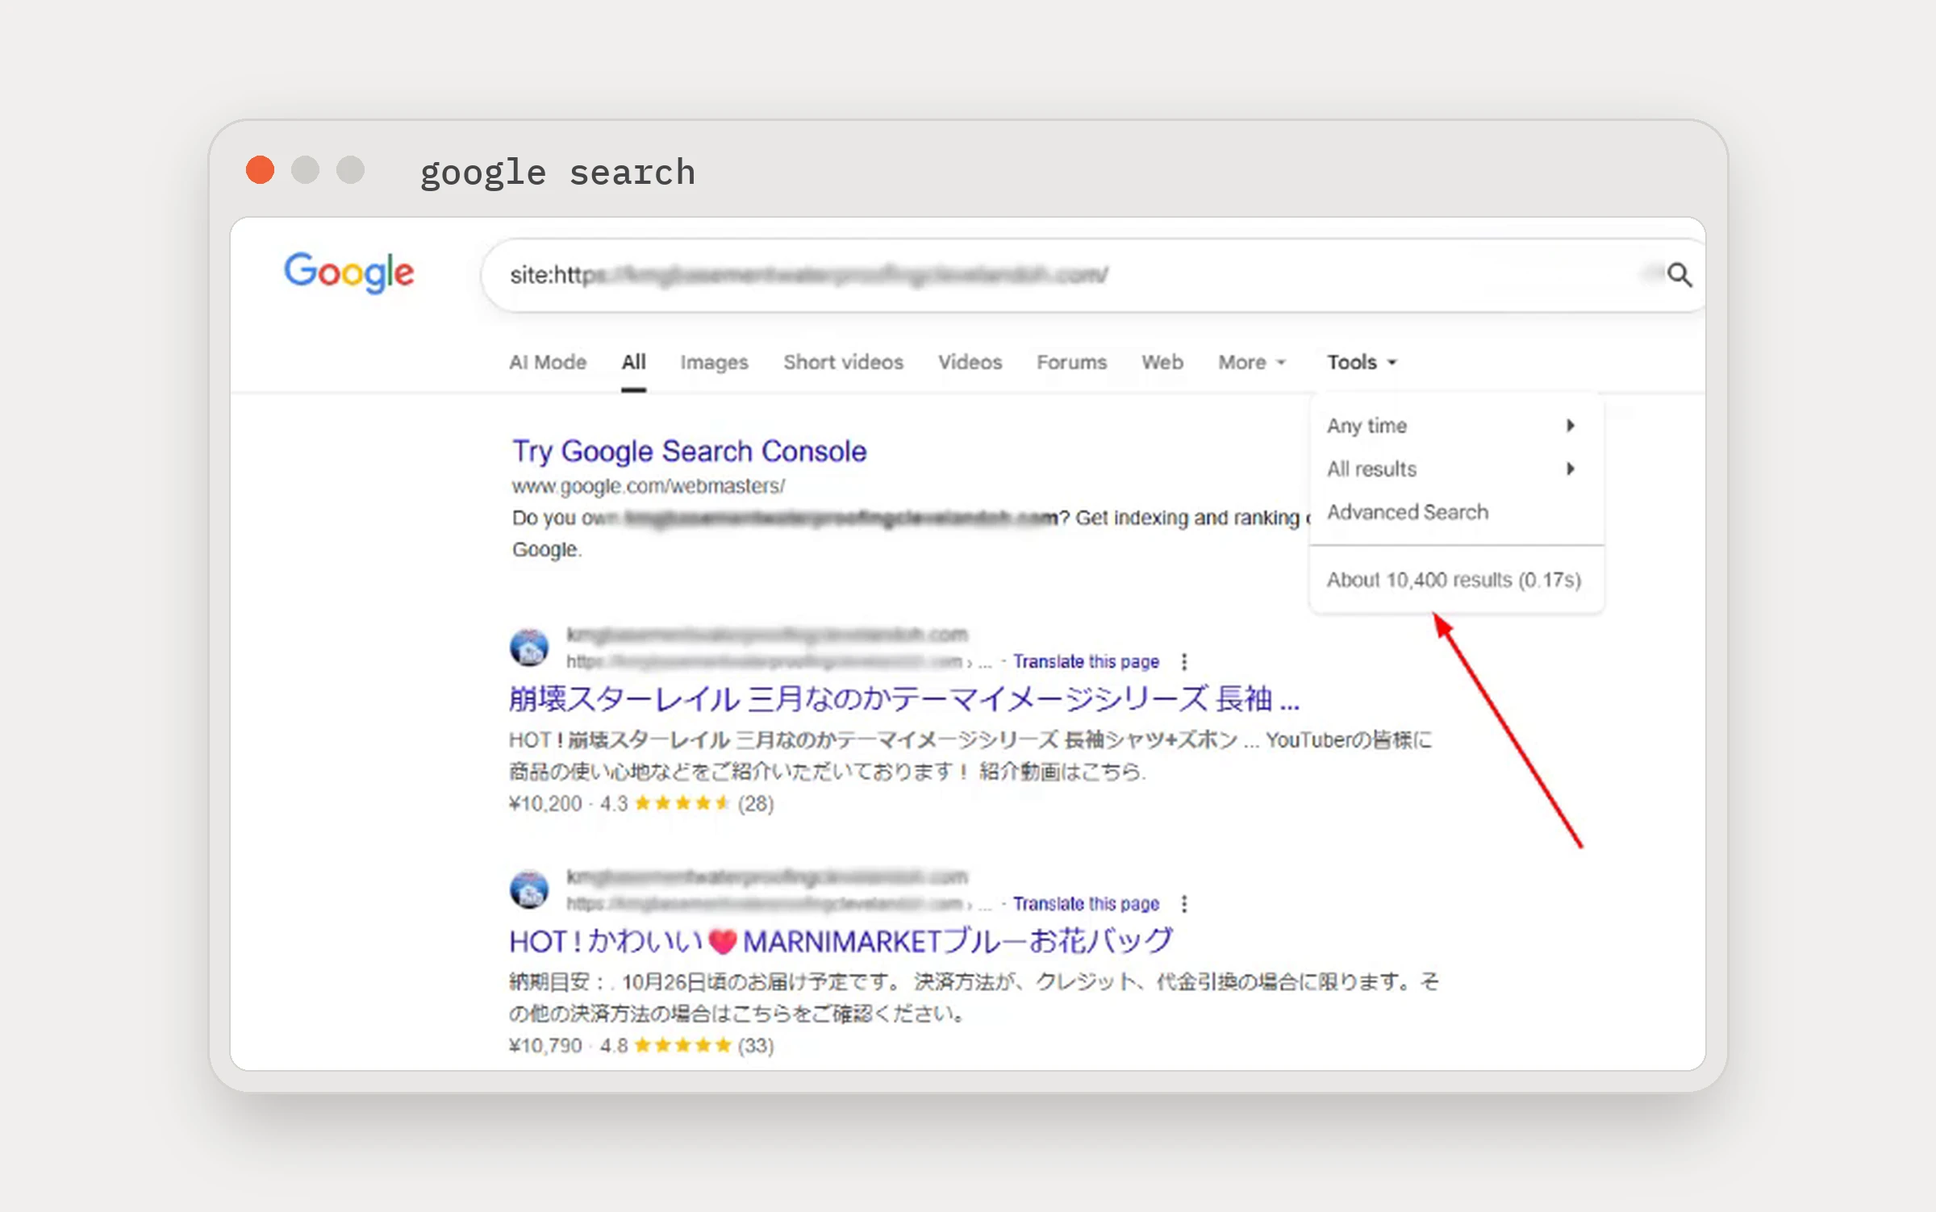Open the 崩壊スターレイル 三月なのか result title

(903, 698)
